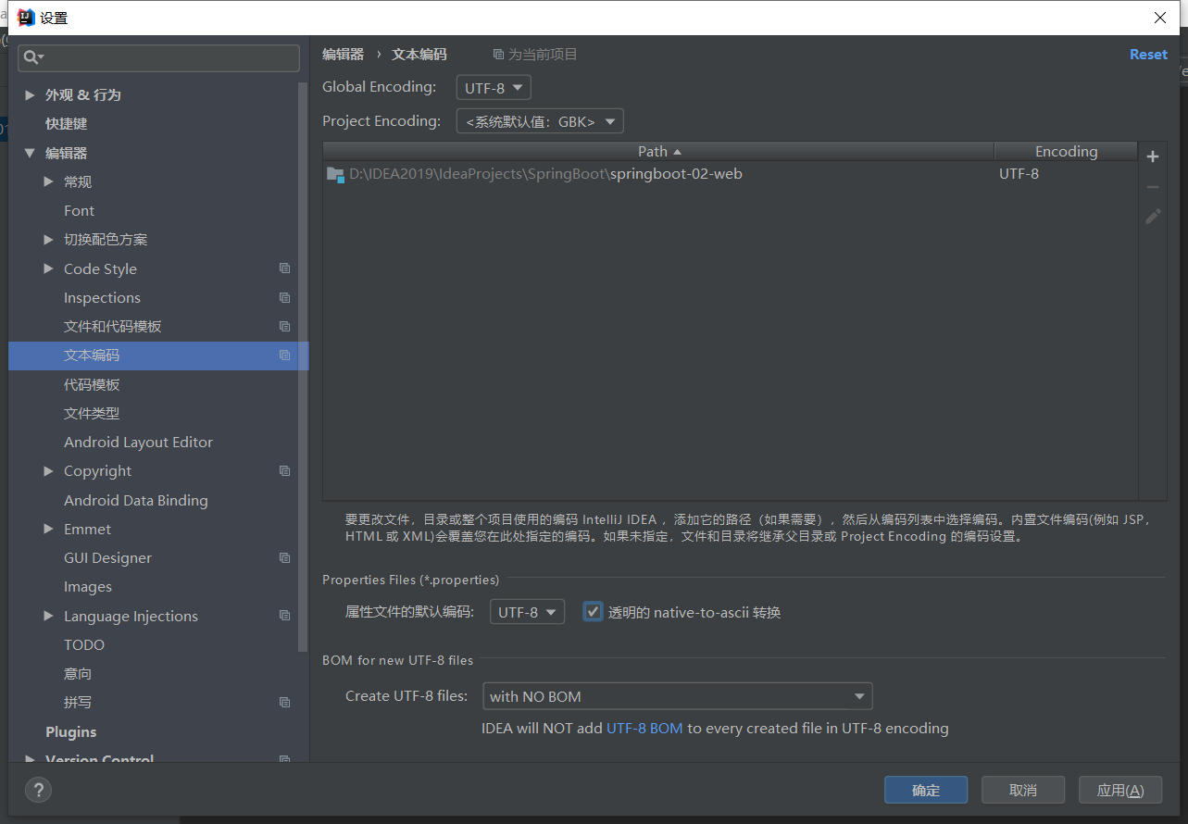Click the help question mark icon

pos(38,790)
